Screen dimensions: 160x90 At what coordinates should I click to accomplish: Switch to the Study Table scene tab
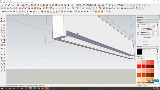(27, 14)
